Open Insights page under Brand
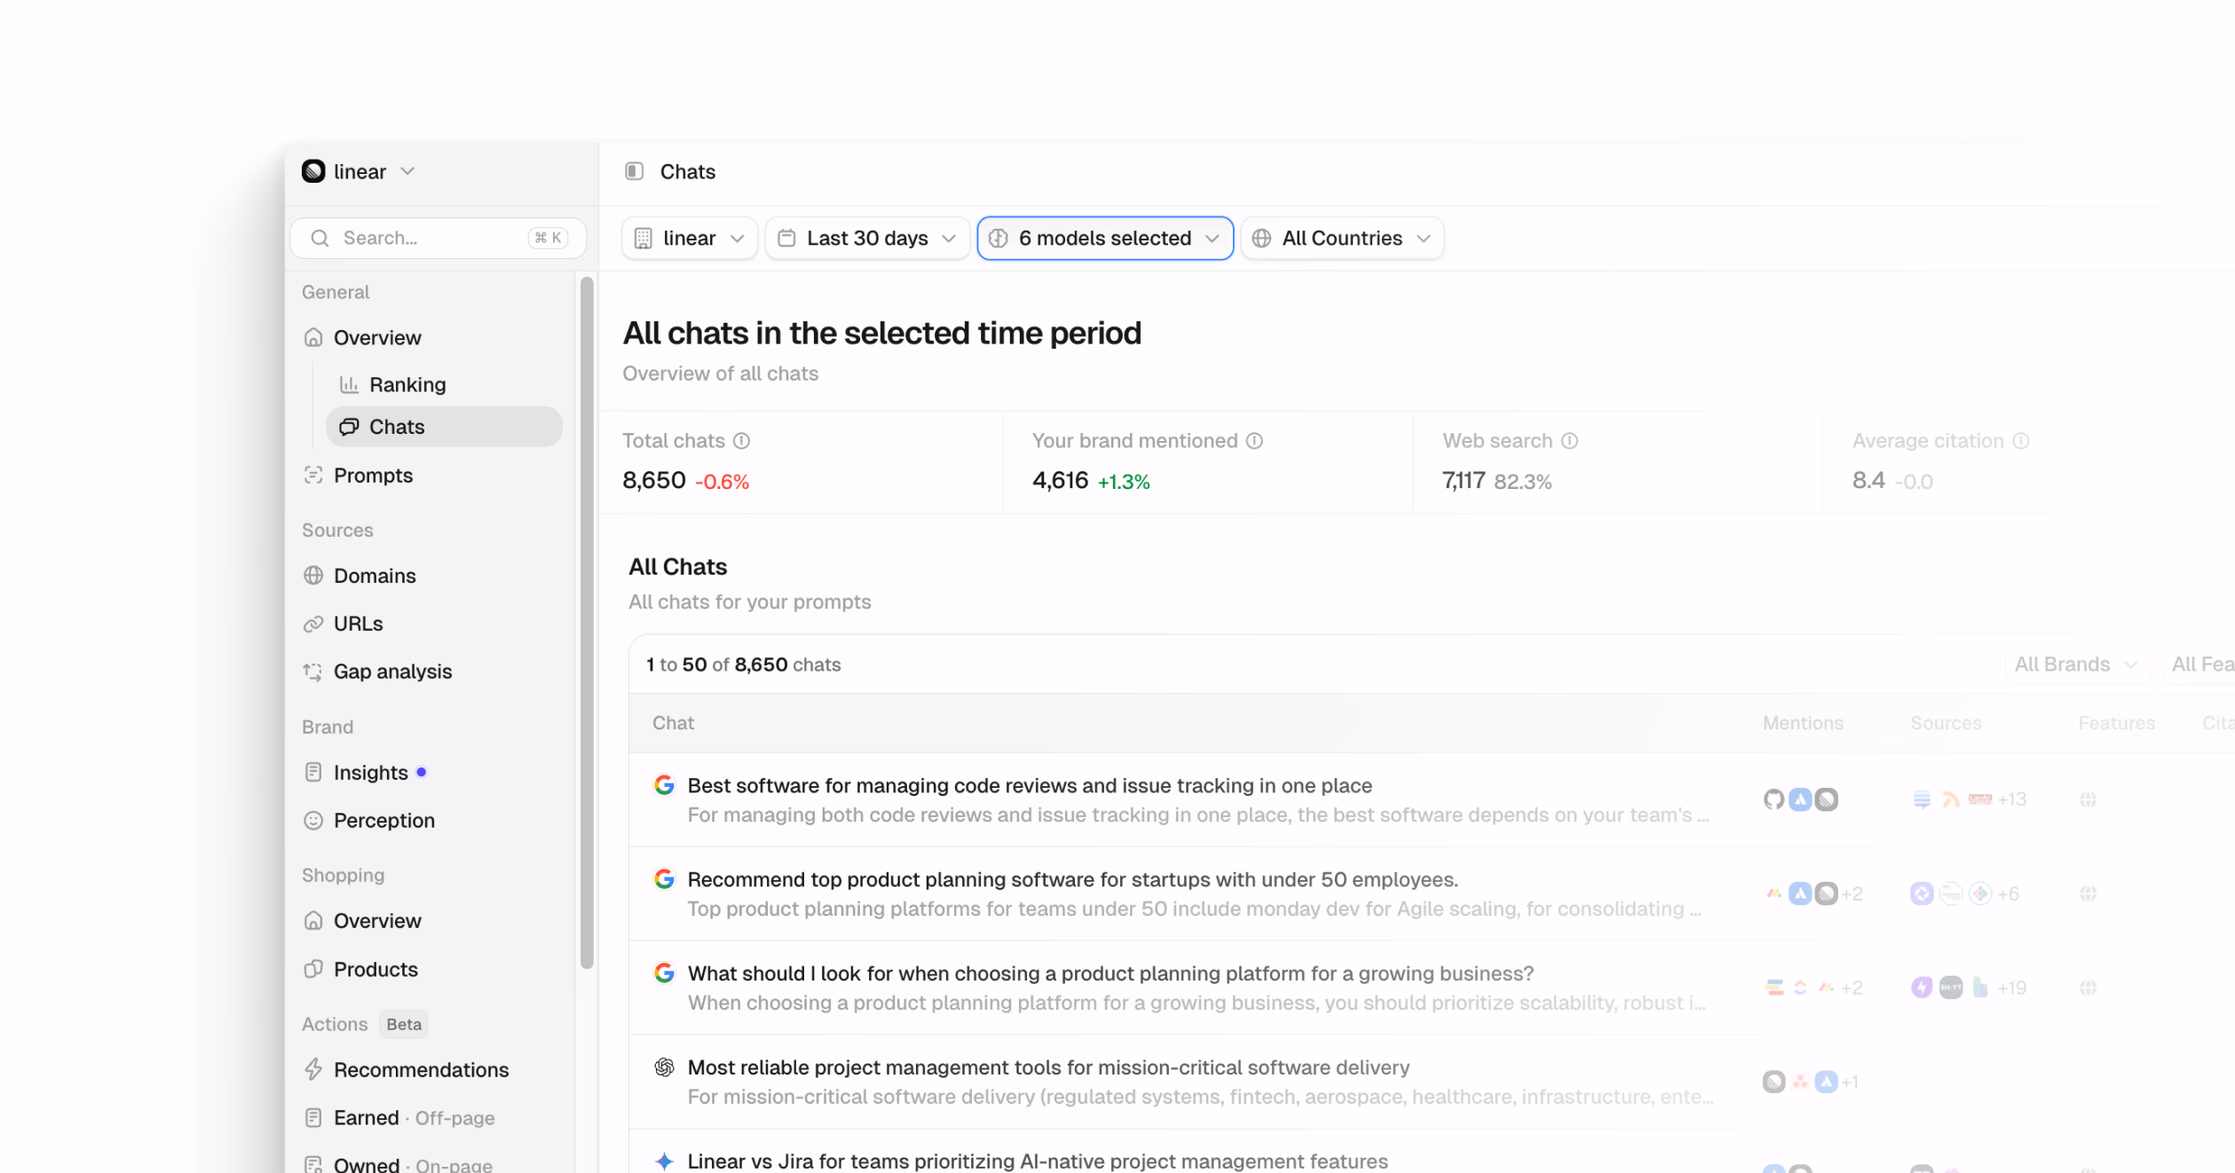Image resolution: width=2235 pixels, height=1173 pixels. [x=371, y=773]
